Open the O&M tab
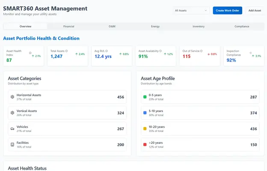Screen dimensions: 267x171 112,26
